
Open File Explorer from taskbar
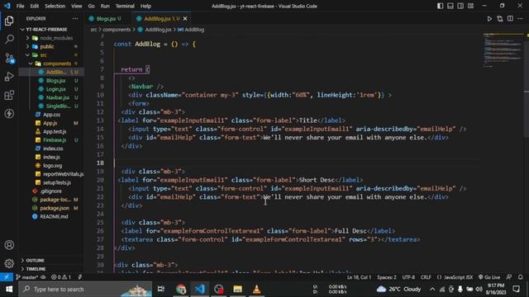237,289
